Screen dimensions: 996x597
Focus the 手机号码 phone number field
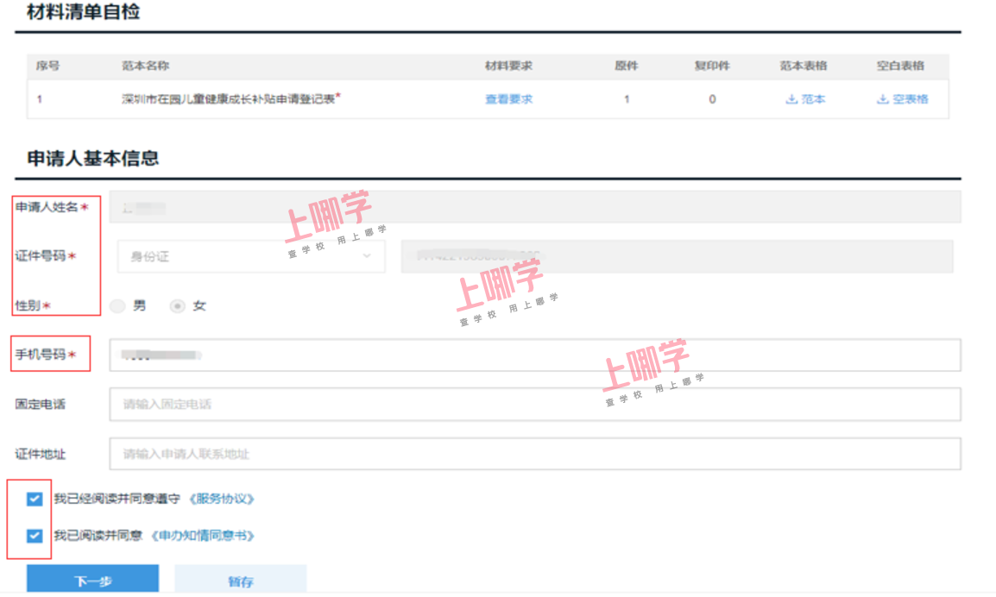534,355
